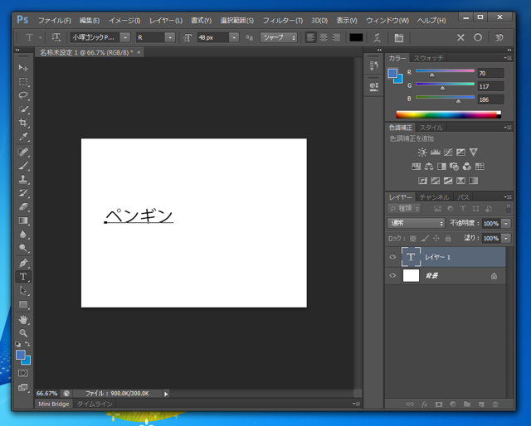Select the Dodge tool

point(23,248)
